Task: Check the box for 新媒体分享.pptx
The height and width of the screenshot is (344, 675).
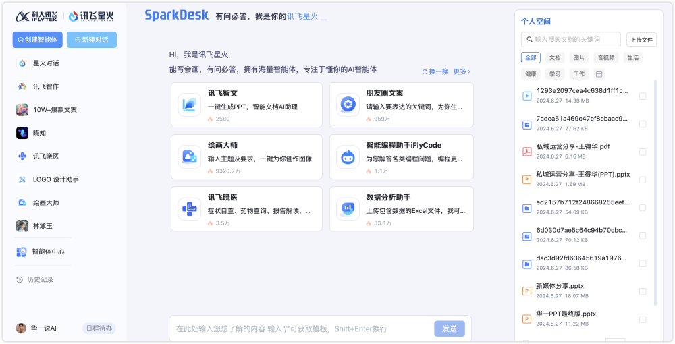Action: click(643, 291)
